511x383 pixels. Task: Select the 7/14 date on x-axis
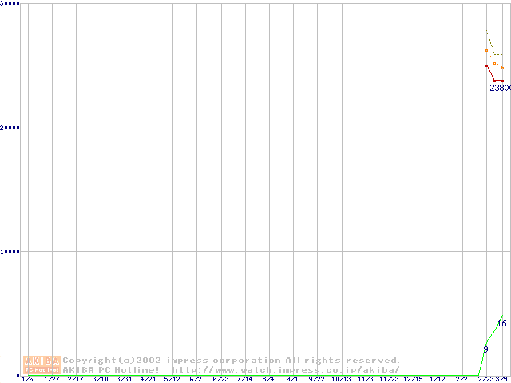[244, 379]
